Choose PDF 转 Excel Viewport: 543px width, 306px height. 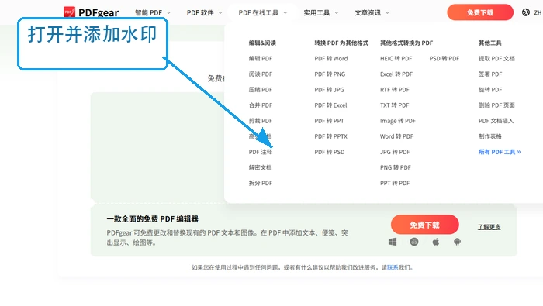(330, 105)
